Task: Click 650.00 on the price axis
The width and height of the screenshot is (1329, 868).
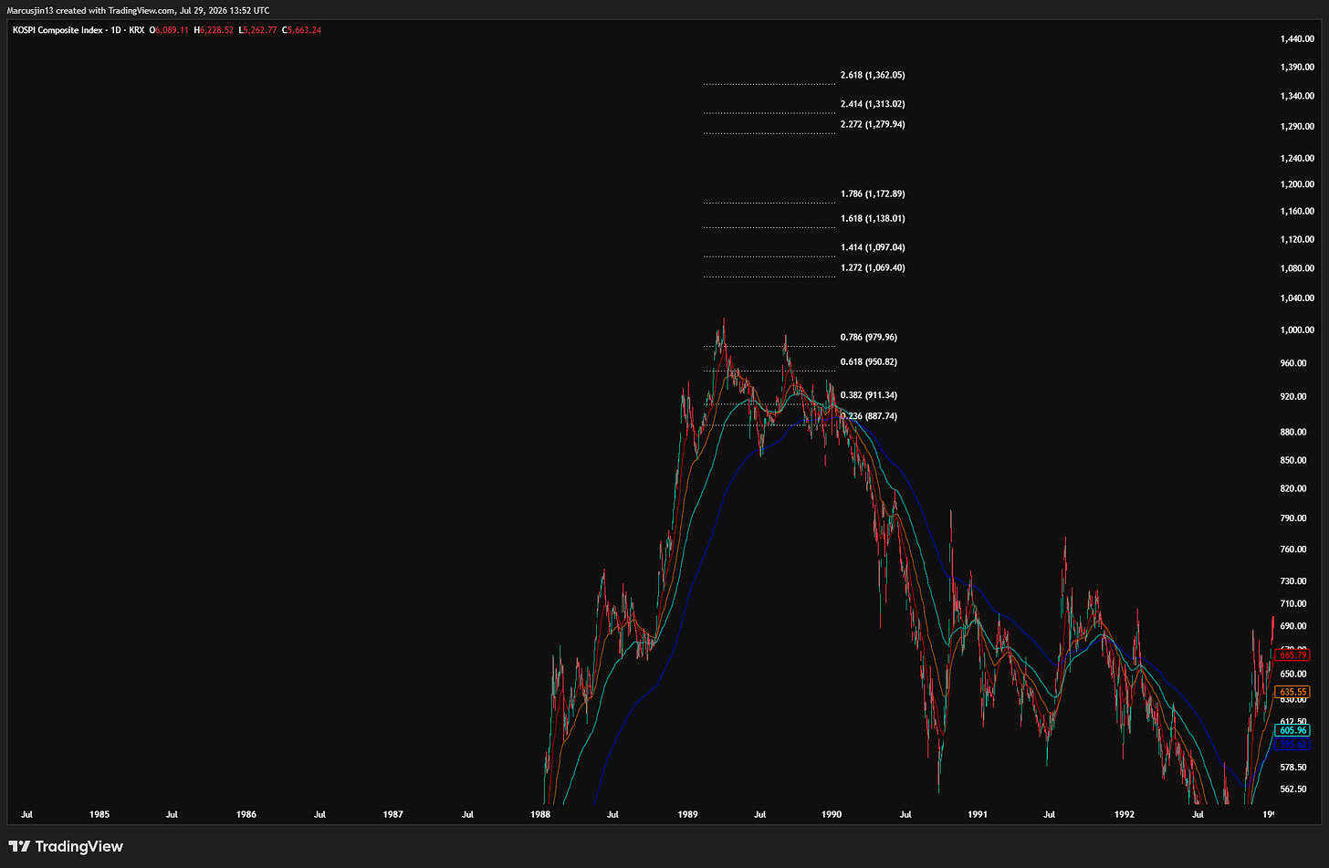Action: pyautogui.click(x=1293, y=675)
